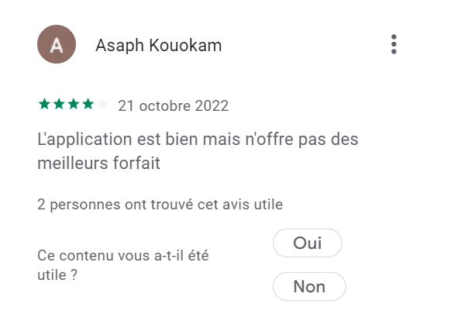Click the 'utile ?' text
This screenshot has height=314, width=458.
pos(57,275)
